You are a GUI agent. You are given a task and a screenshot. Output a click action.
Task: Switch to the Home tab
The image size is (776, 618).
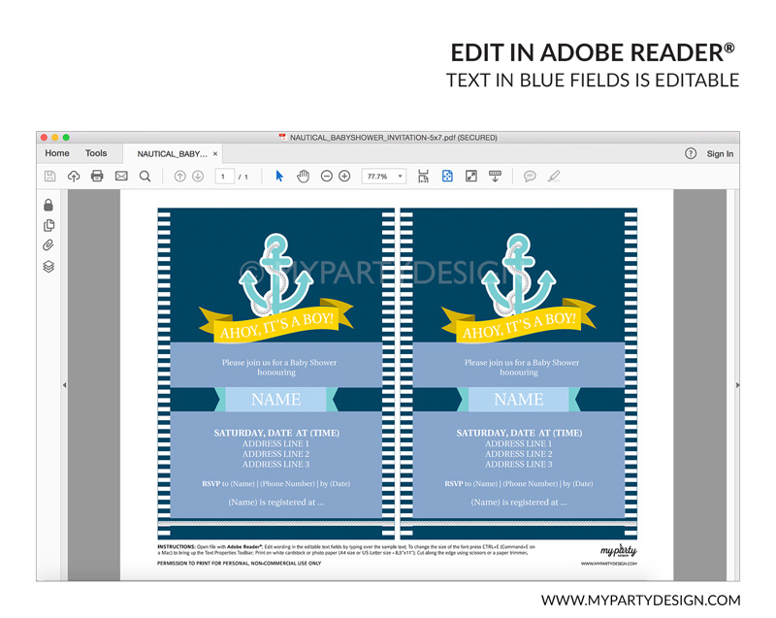(x=57, y=153)
